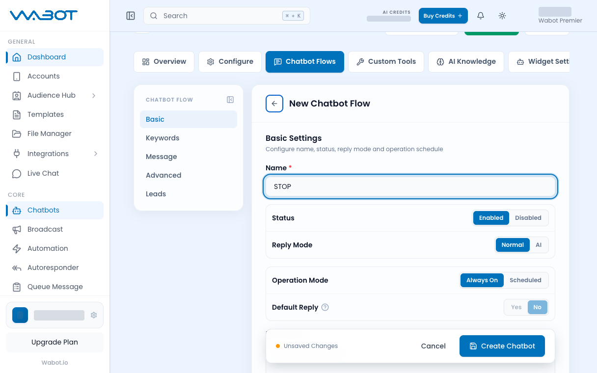Open Broadcast in sidebar

tap(54, 229)
